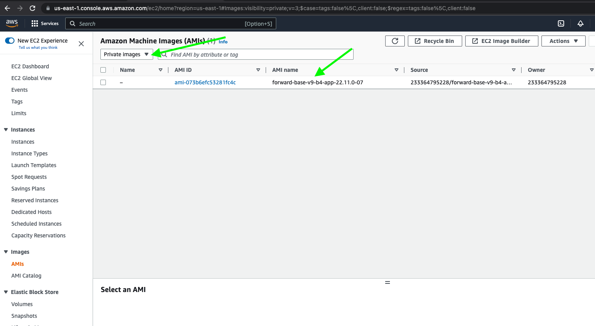The width and height of the screenshot is (595, 326).
Task: Toggle the New EC2 Experience switch
Action: pyautogui.click(x=10, y=41)
